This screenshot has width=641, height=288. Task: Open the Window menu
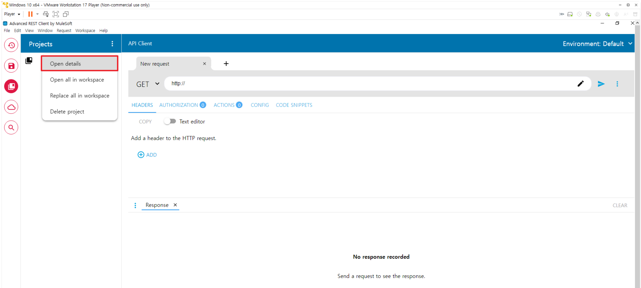[45, 31]
